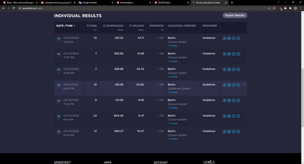The height and width of the screenshot is (164, 304).
Task: Open Ookla logo in footer
Action: pyautogui.click(x=209, y=162)
